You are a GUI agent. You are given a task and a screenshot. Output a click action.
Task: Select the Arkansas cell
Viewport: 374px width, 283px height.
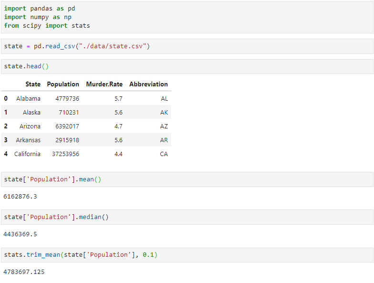[x=28, y=140]
